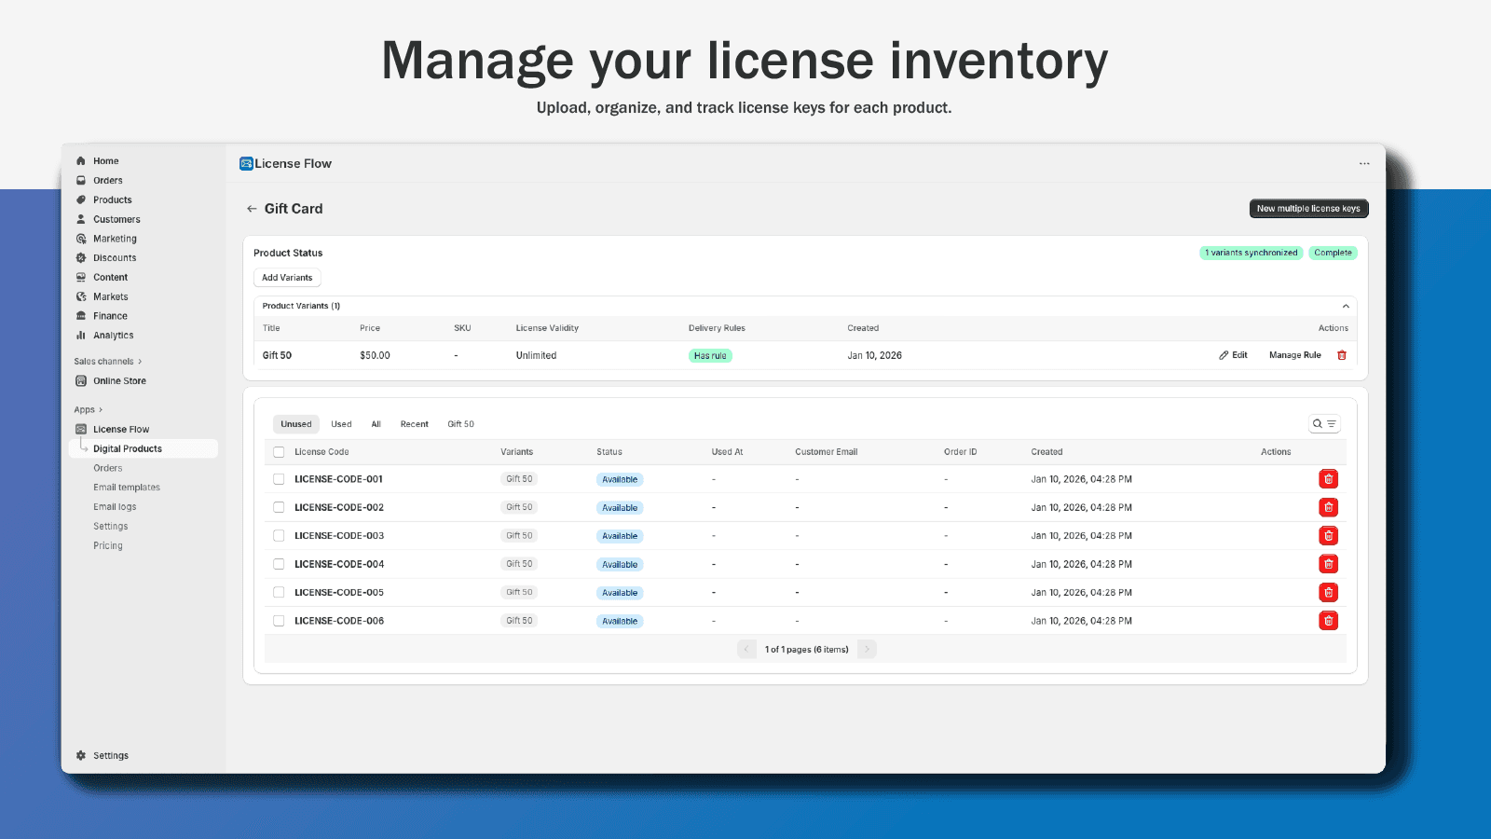Viewport: 1491px width, 839px height.
Task: Open Marketing from the sidebar icon
Action: tap(82, 238)
